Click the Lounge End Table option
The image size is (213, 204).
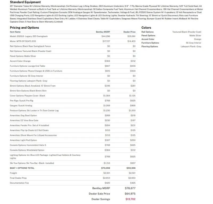tap(27, 66)
